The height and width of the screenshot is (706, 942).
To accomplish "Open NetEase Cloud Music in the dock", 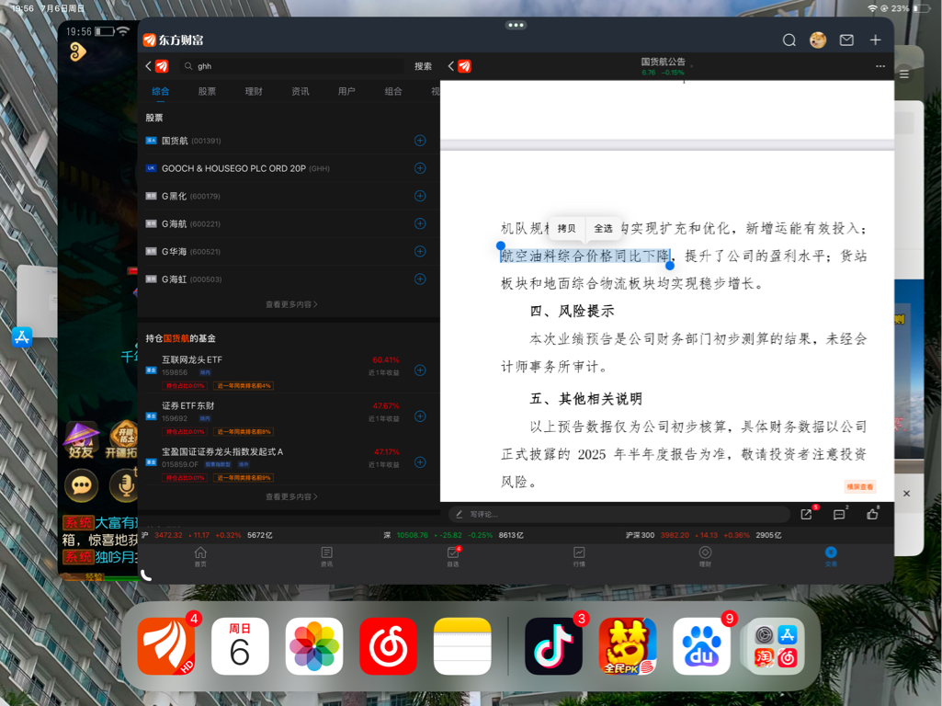I will tap(388, 646).
